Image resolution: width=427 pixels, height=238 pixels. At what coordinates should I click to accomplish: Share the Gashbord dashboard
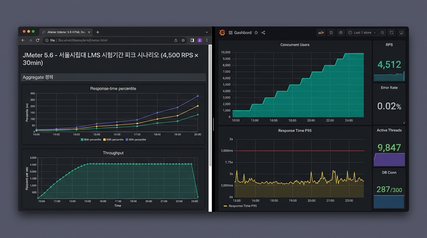[x=263, y=33]
